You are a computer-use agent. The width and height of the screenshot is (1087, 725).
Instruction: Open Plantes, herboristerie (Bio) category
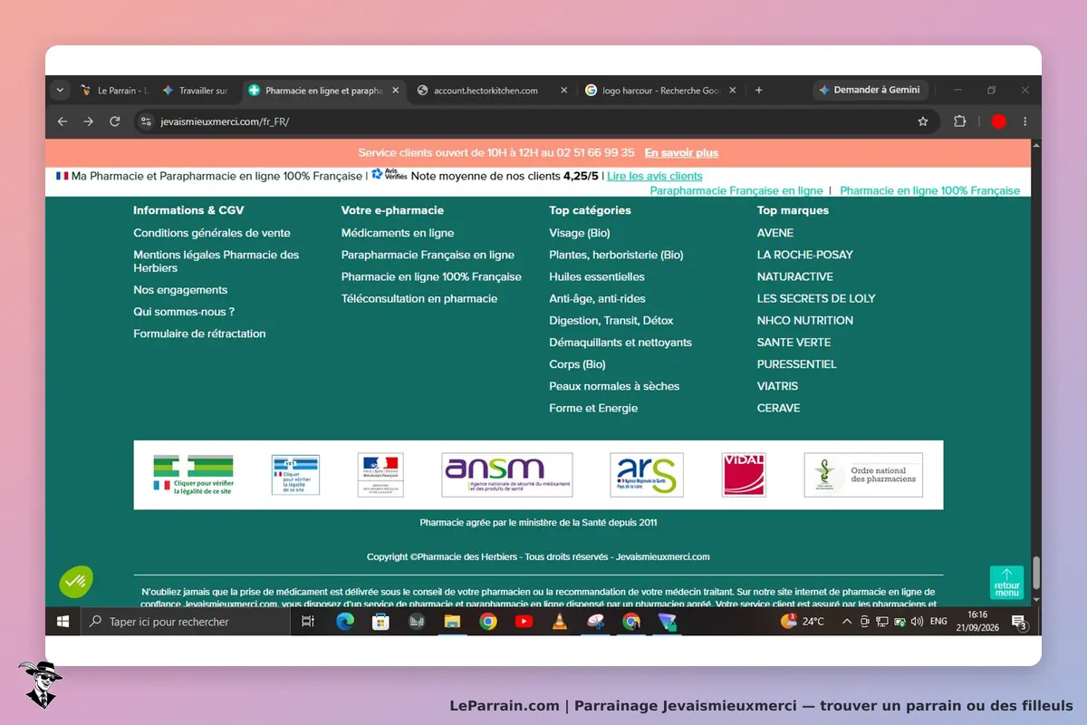click(616, 255)
